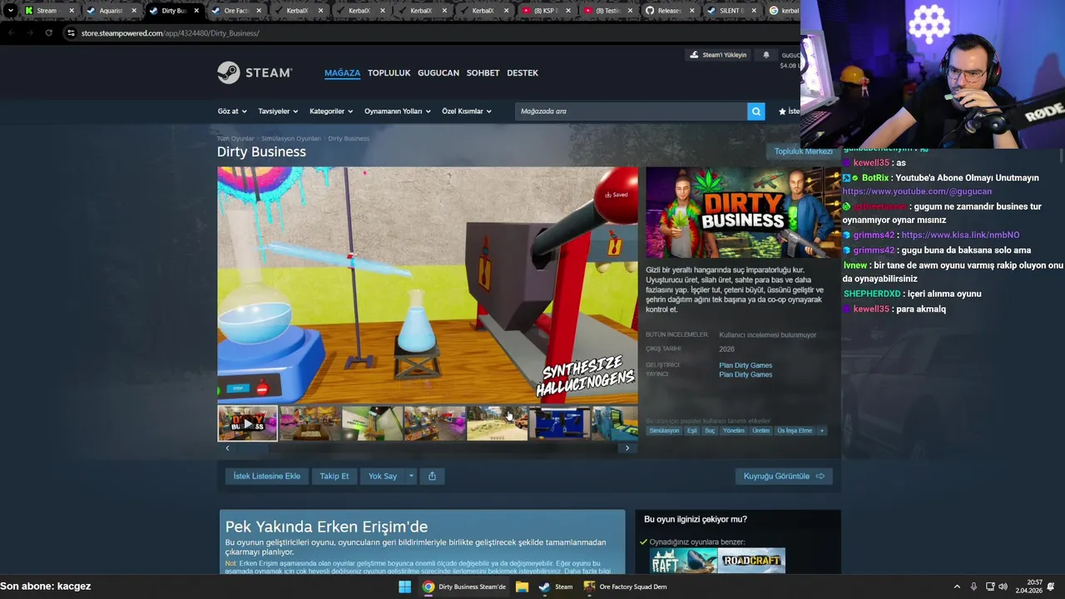The height and width of the screenshot is (599, 1065).
Task: Open the RAFT similar game thumbnail
Action: [x=684, y=561]
